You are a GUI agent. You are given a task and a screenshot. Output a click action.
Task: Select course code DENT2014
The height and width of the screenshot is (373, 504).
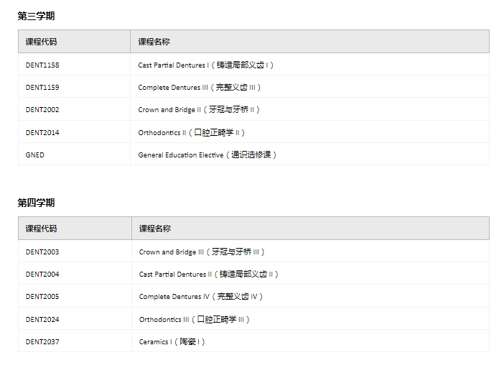(x=42, y=132)
